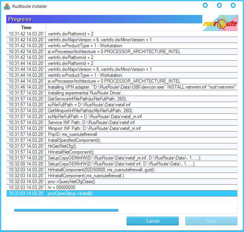Click the RusRoute installer title bar icon
Image resolution: width=244 pixels, height=232 pixels.
(x=7, y=7)
